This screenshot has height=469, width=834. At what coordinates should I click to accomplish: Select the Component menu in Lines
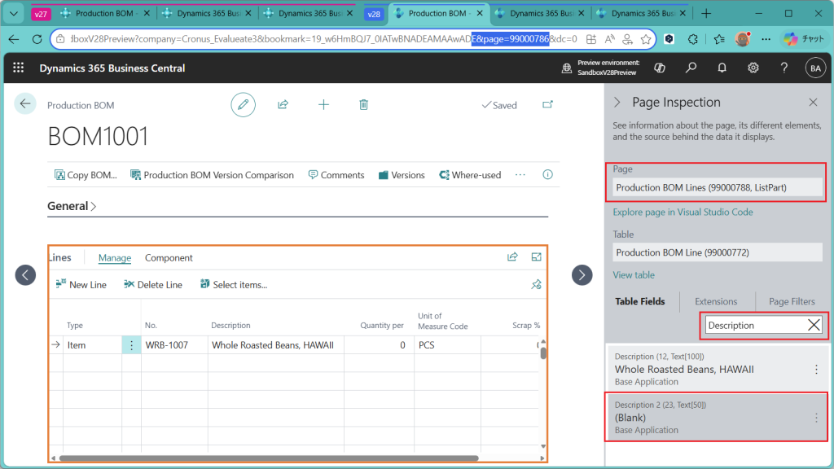(x=169, y=258)
